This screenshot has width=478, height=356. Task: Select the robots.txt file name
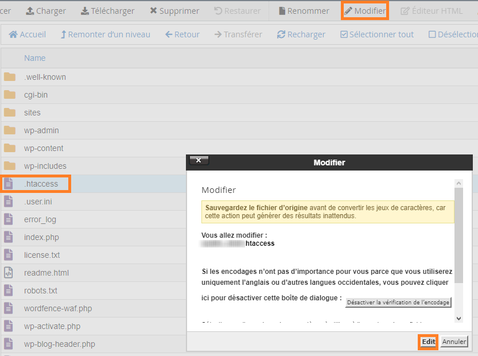pyautogui.click(x=41, y=291)
